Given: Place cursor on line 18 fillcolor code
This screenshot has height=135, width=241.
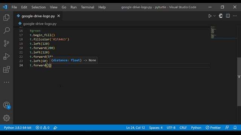Looking at the screenshot, I should (49, 39).
